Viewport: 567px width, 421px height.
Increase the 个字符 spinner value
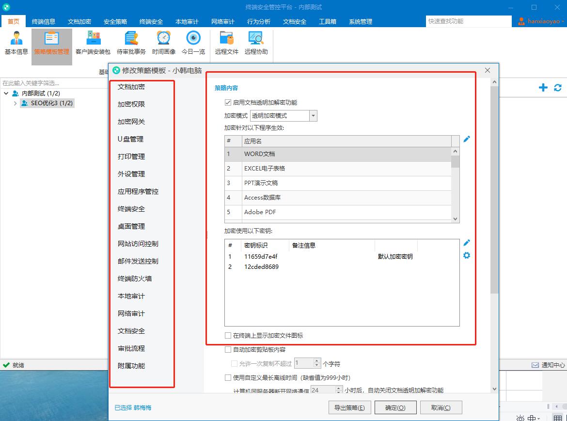point(317,360)
